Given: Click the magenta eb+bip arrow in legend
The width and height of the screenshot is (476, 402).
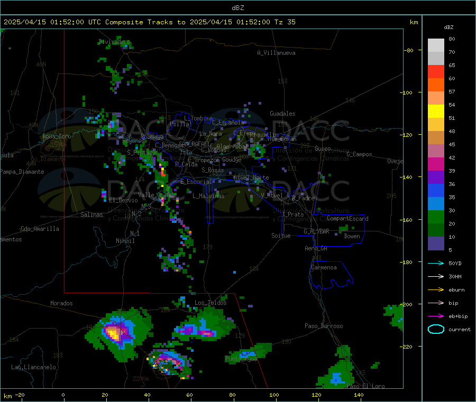Looking at the screenshot, I should 436,316.
